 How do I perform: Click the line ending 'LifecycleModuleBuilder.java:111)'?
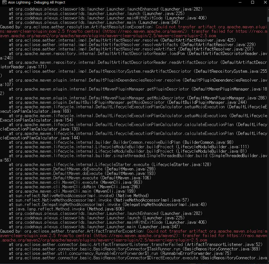tap(129, 147)
